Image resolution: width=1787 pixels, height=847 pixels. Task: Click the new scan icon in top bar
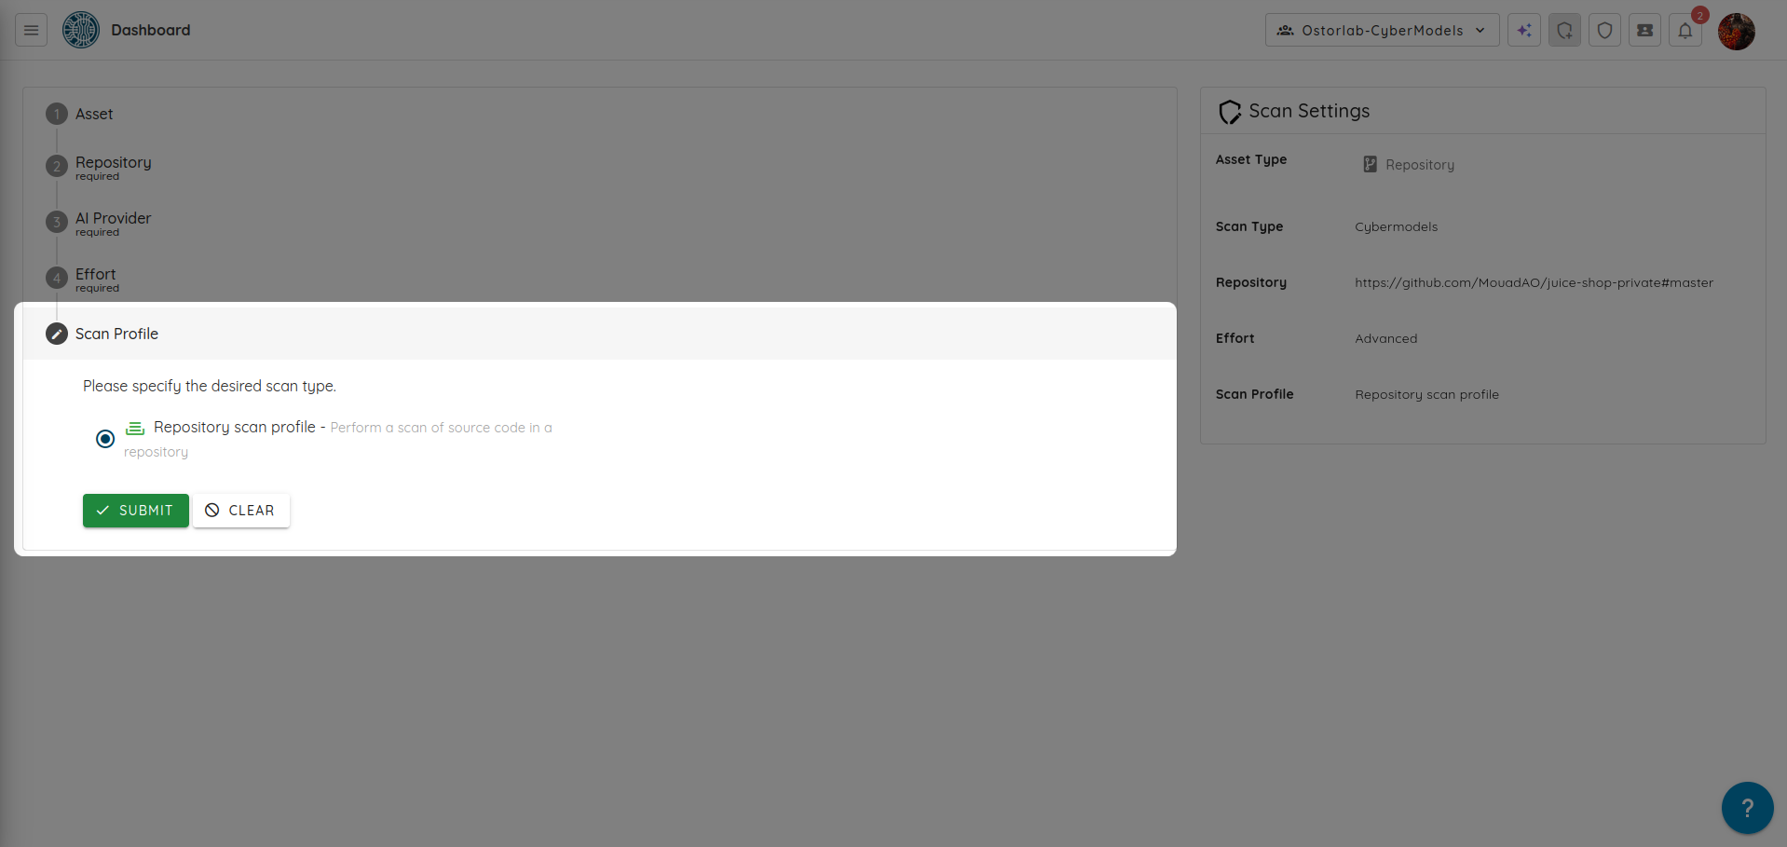tap(1564, 30)
